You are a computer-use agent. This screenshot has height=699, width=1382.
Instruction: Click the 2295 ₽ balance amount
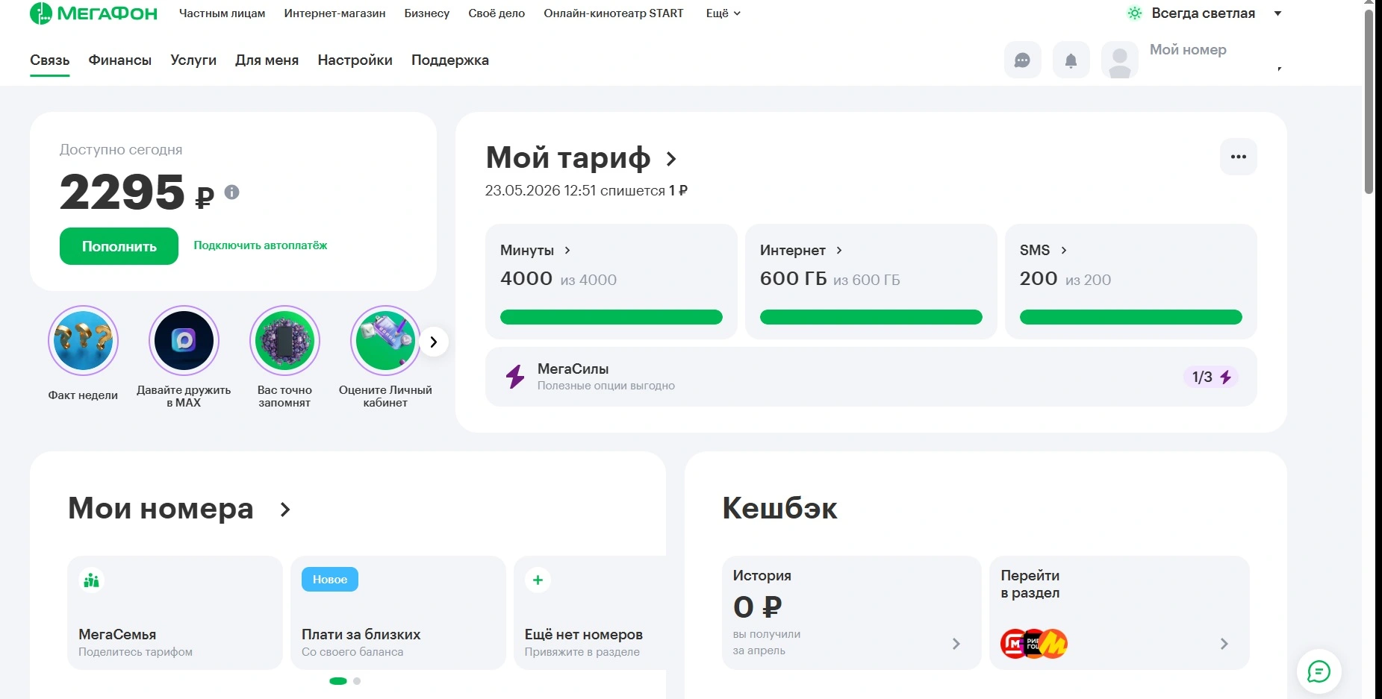pyautogui.click(x=137, y=192)
